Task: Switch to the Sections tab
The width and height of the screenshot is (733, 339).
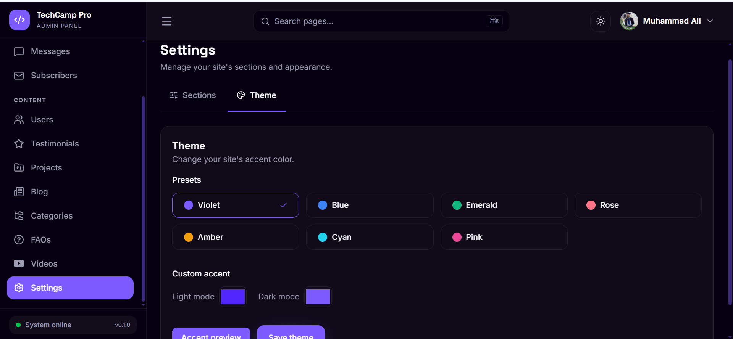Action: (193, 95)
